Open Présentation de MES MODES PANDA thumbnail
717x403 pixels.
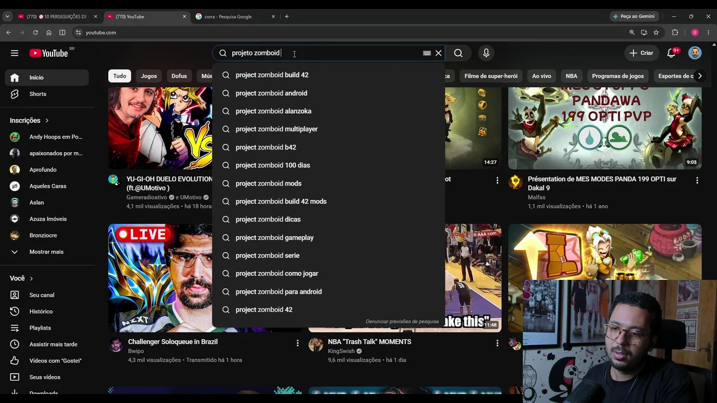click(604, 128)
